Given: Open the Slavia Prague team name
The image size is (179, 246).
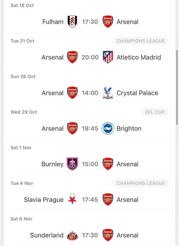Looking at the screenshot, I should point(44,200).
